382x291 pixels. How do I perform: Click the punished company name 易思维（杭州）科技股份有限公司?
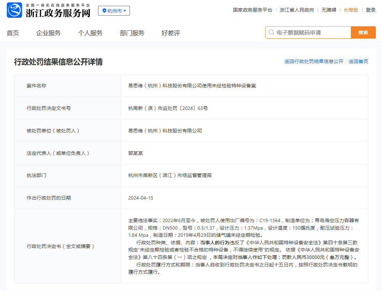165,131
